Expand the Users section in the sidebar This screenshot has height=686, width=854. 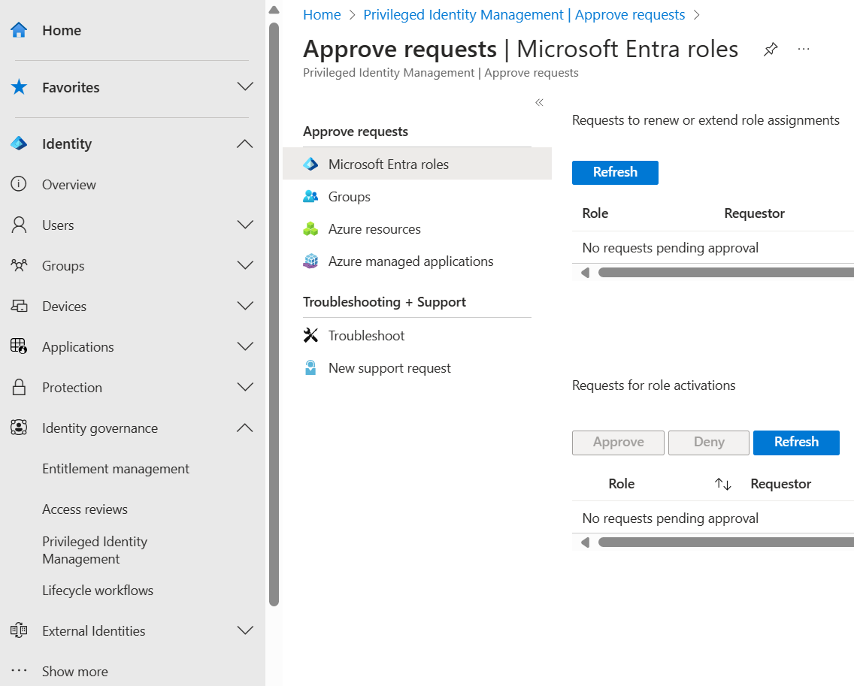click(x=245, y=225)
